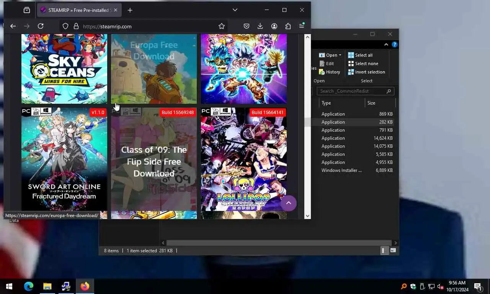Viewport: 490px width, 294px height.
Task: Click Explorer horizontal scrollbar left arrow
Action: click(x=163, y=243)
